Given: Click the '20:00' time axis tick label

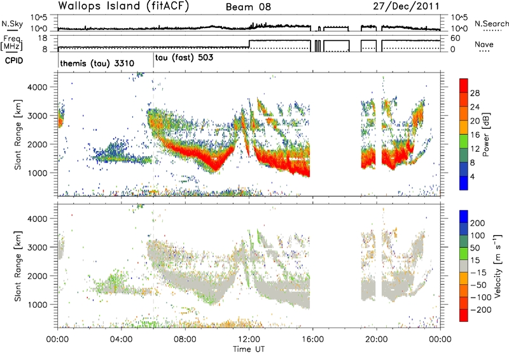Looking at the screenshot, I should 376,340.
